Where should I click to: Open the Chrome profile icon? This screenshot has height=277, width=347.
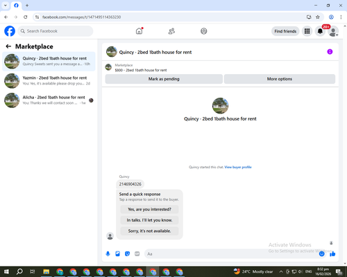pyautogui.click(x=331, y=17)
